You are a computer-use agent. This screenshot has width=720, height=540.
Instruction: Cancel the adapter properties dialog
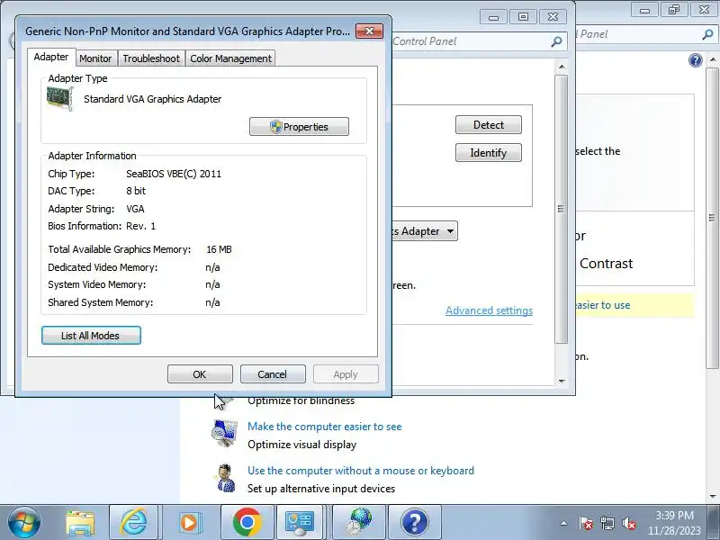click(273, 374)
